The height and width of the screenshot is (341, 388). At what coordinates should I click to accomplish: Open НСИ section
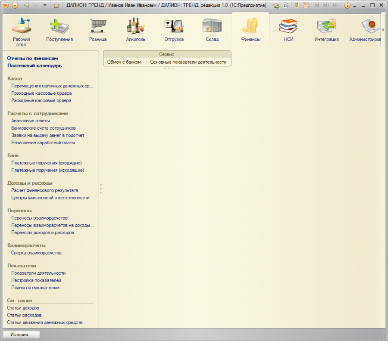(288, 30)
